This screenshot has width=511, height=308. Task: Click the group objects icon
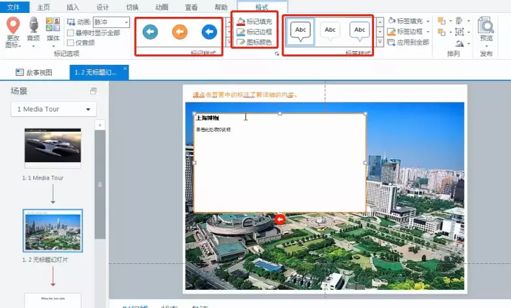[460, 32]
